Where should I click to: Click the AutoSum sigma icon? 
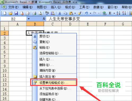110,13
